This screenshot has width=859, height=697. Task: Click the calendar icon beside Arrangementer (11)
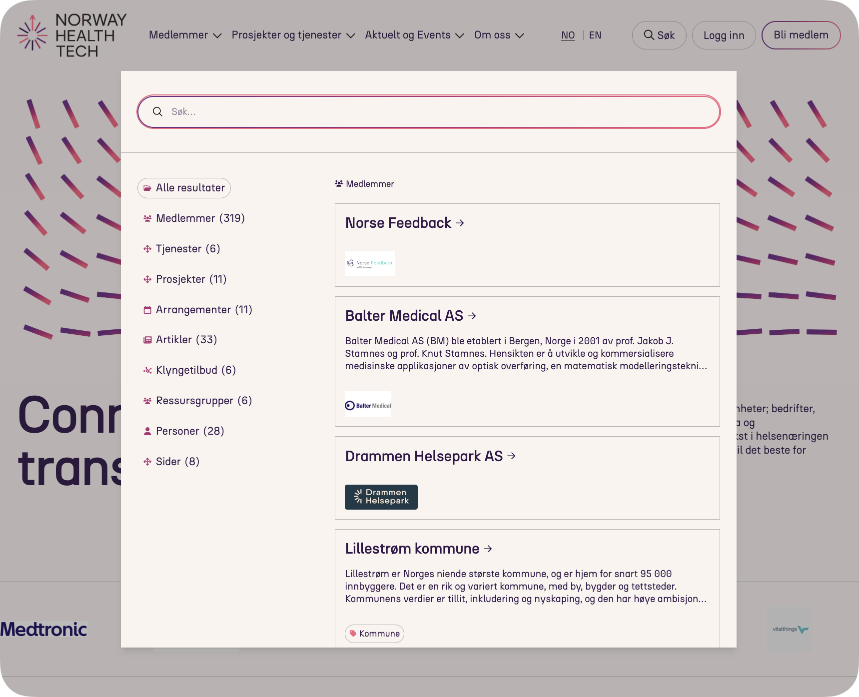click(147, 310)
